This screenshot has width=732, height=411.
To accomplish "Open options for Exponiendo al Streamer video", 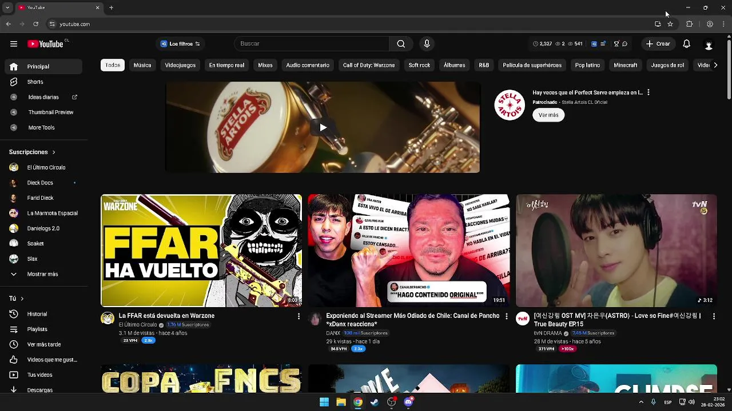I will (506, 316).
